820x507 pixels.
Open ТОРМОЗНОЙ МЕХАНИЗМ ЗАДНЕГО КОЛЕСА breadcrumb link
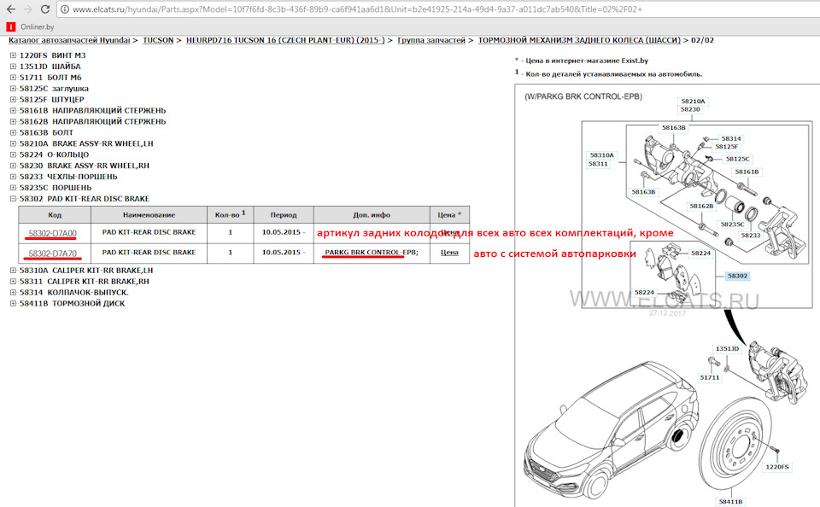click(579, 40)
